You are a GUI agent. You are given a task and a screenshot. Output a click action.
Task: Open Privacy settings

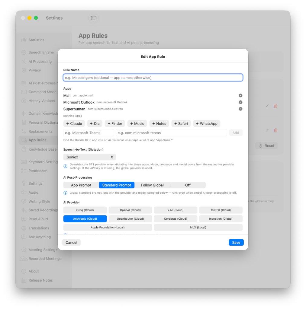pyautogui.click(x=35, y=70)
